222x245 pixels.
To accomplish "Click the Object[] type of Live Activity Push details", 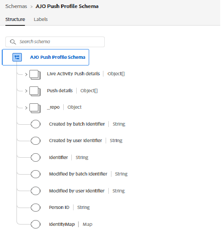I will coord(116,74).
